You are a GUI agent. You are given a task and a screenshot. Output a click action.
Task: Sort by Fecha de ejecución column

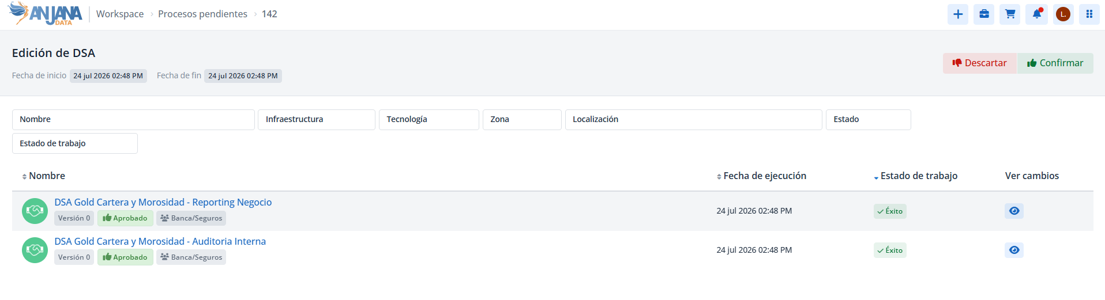point(761,176)
